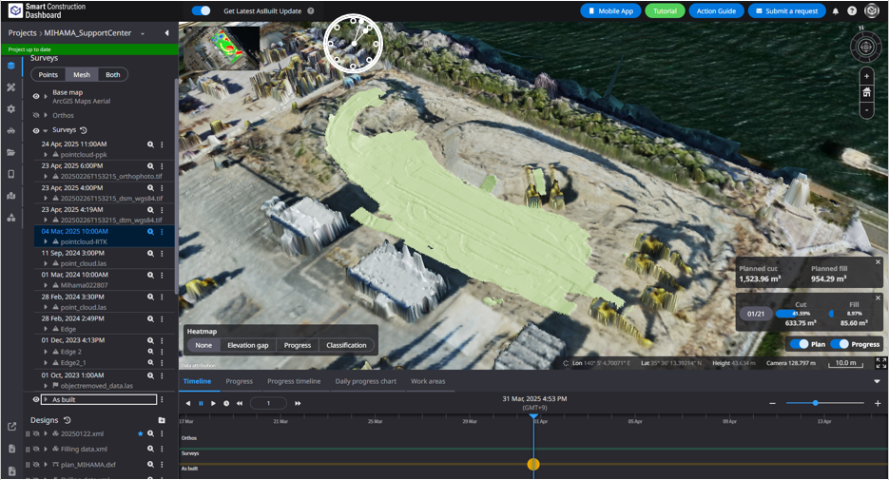Viewport: 889px width, 480px height.
Task: Adjust the timeline zoom slider
Action: pyautogui.click(x=815, y=403)
